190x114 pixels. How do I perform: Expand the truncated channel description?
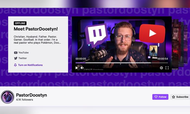pyautogui.click(x=37, y=40)
